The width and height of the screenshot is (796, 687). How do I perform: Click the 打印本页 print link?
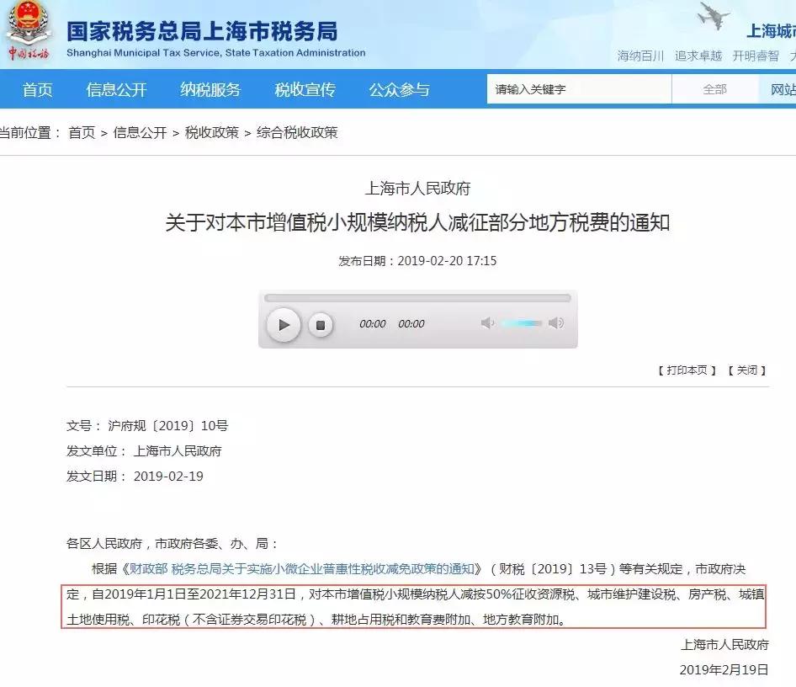tap(686, 370)
